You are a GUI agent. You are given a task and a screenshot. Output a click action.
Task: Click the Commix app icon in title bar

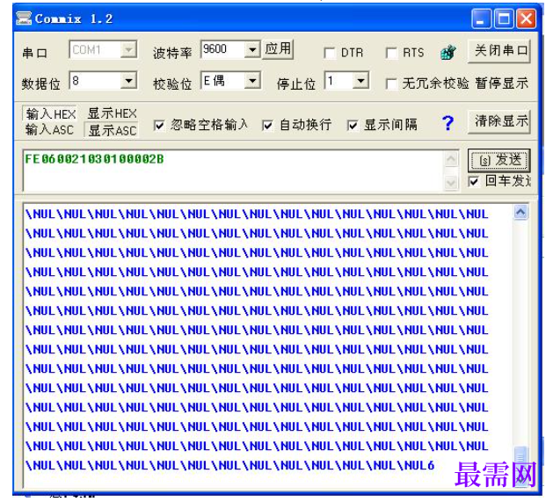(24, 18)
